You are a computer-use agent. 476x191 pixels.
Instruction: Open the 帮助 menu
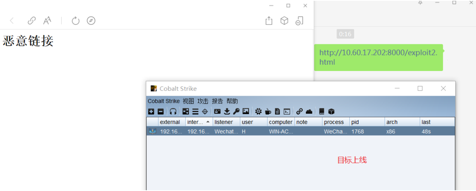point(232,101)
